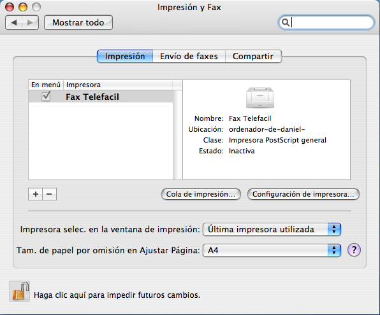Switch to the Envío de faxes tab
Image resolution: width=380 pixels, height=315 pixels.
tap(189, 56)
